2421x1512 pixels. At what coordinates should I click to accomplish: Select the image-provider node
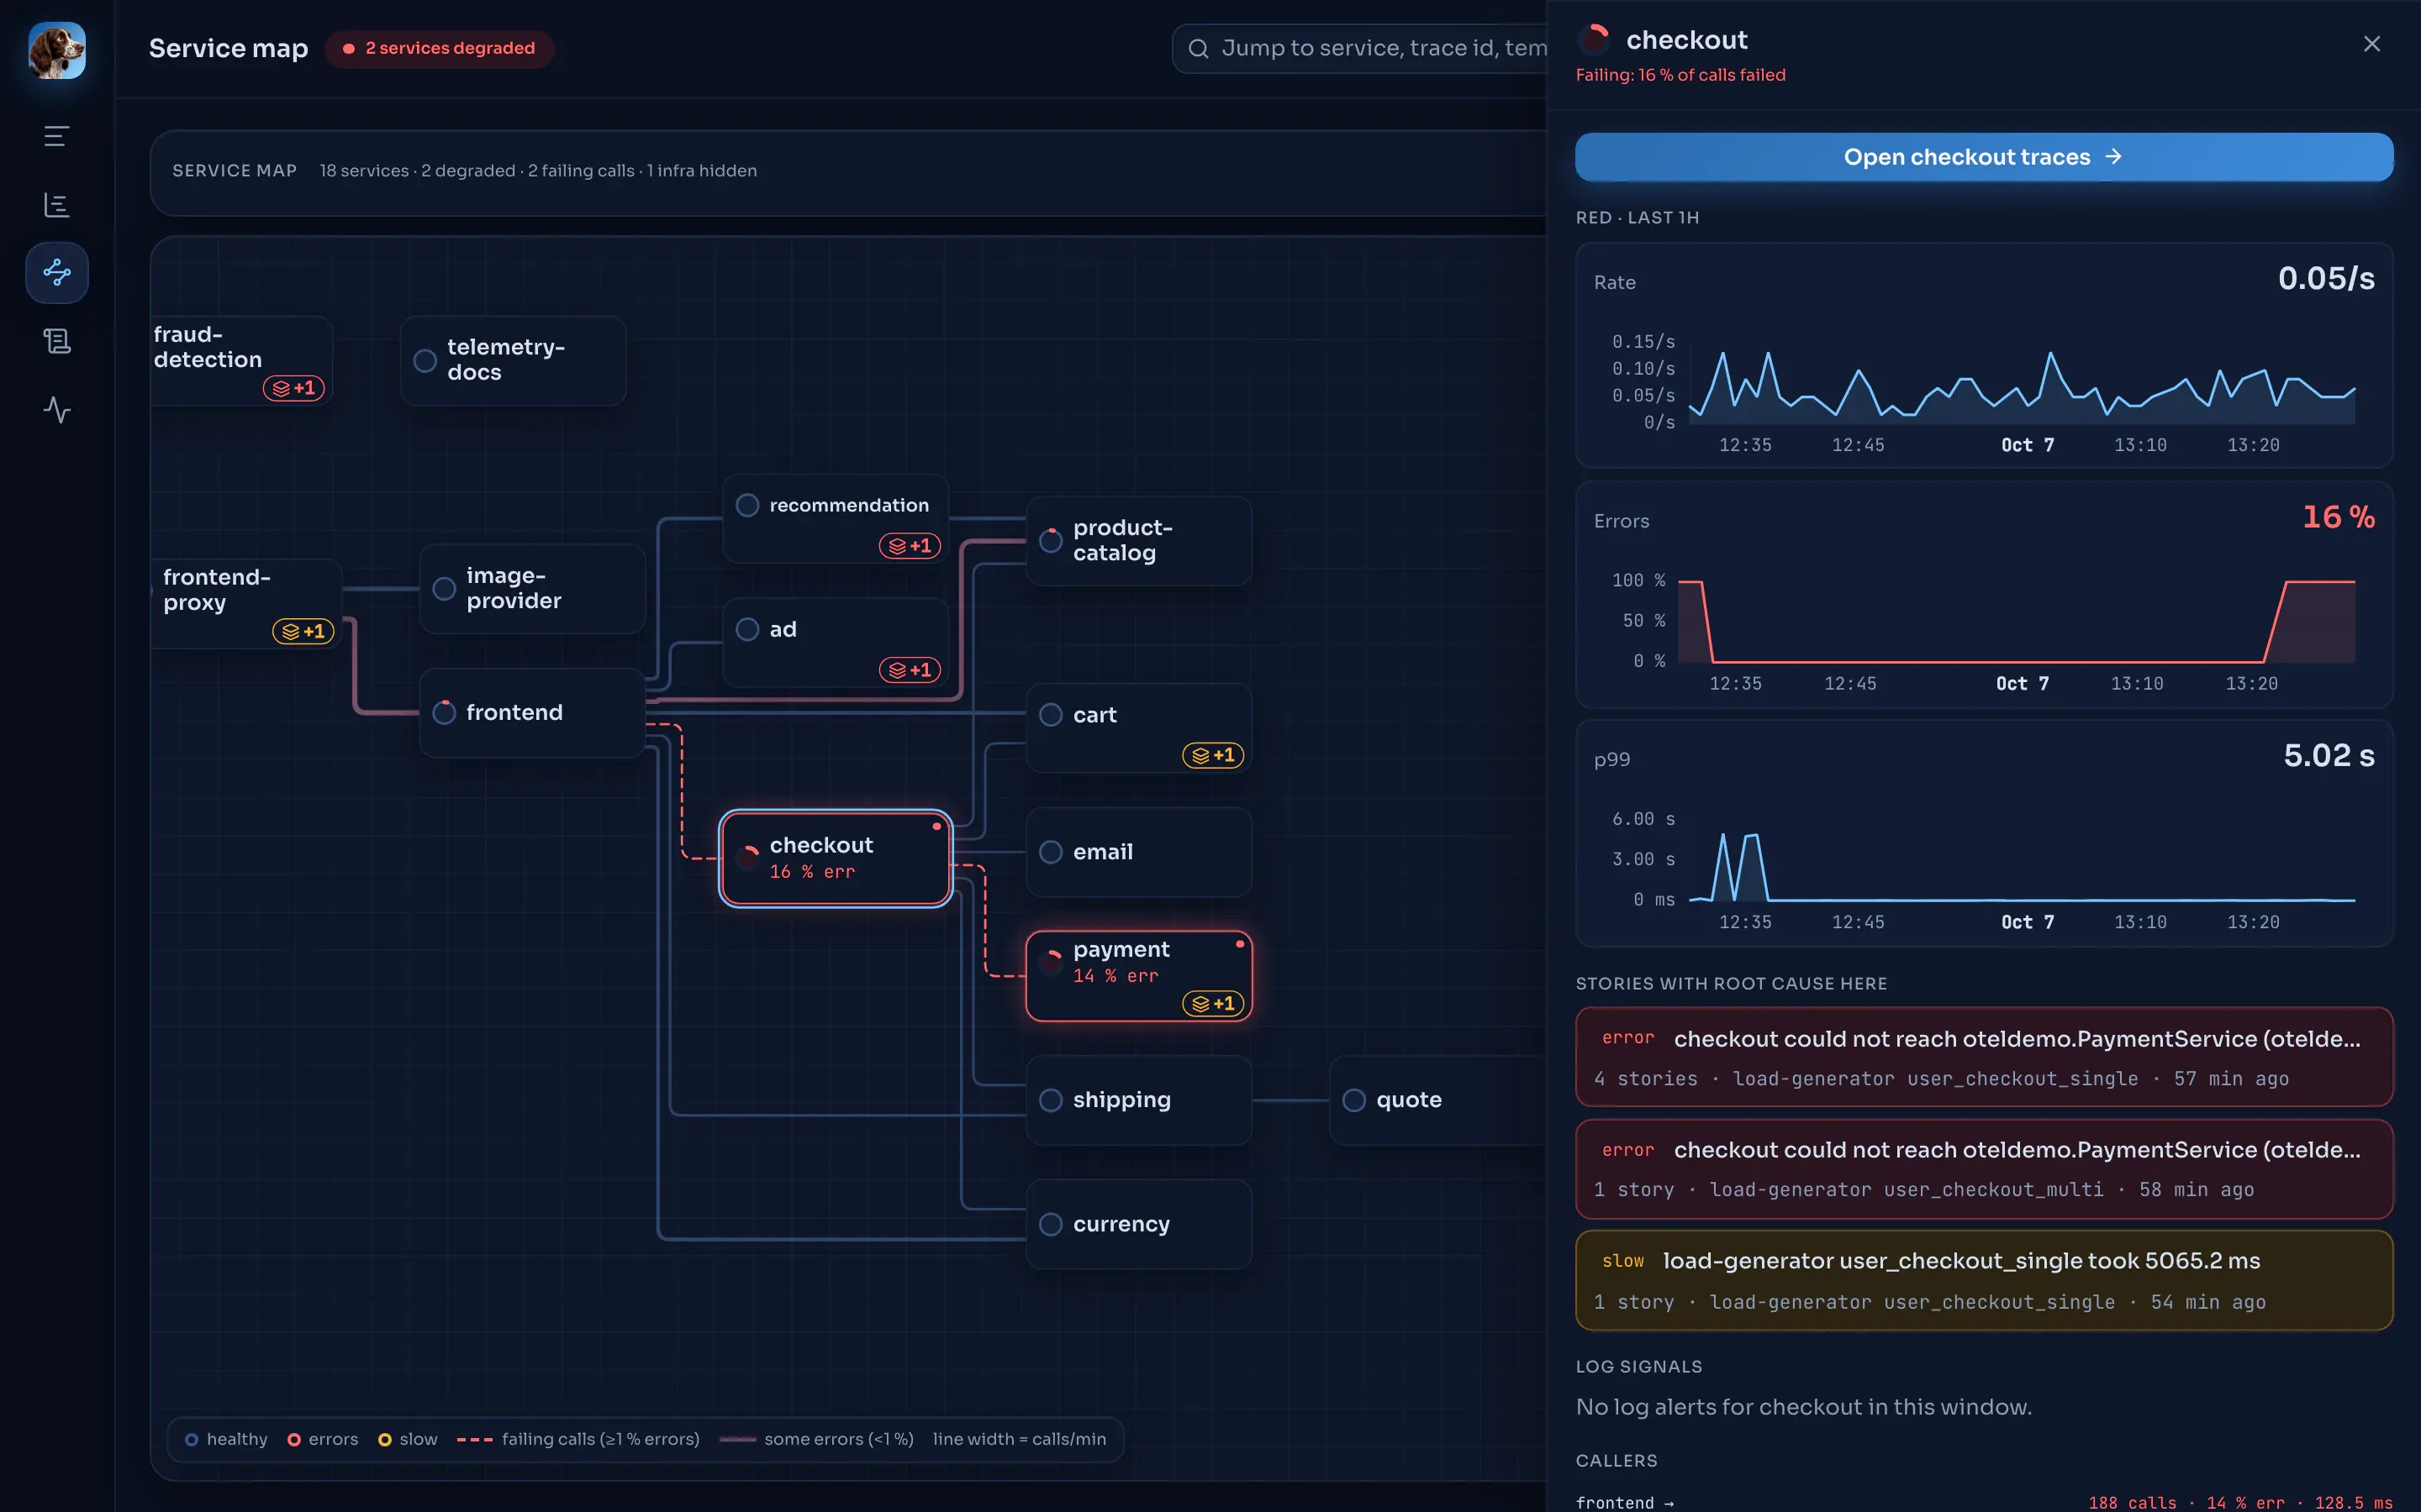(x=532, y=588)
